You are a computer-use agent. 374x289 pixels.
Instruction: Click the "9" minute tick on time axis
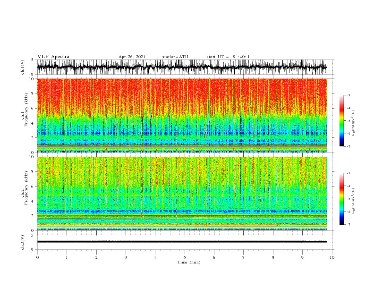(302, 257)
